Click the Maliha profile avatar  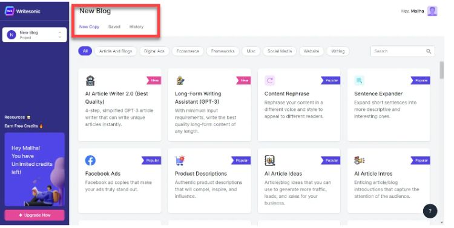coord(433,11)
